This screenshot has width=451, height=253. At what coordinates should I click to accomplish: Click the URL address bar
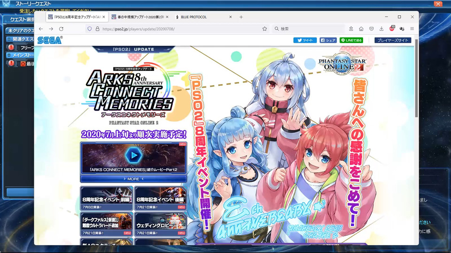[177, 29]
